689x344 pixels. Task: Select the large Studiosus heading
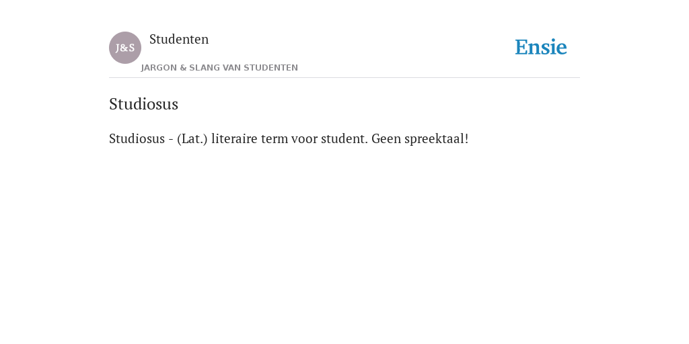pyautogui.click(x=144, y=104)
